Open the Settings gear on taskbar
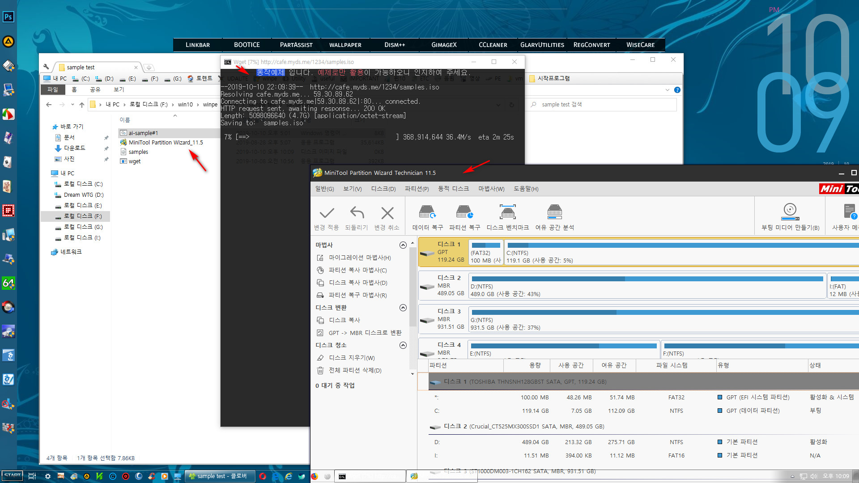The width and height of the screenshot is (859, 483). point(47,476)
